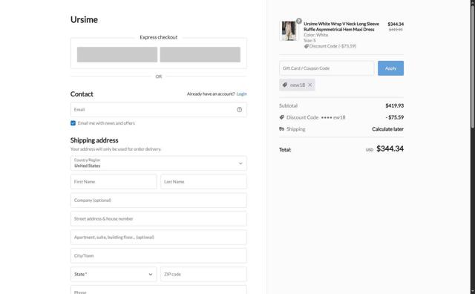Click the Login link
Screen dimensions: 475x294
pos(241,94)
